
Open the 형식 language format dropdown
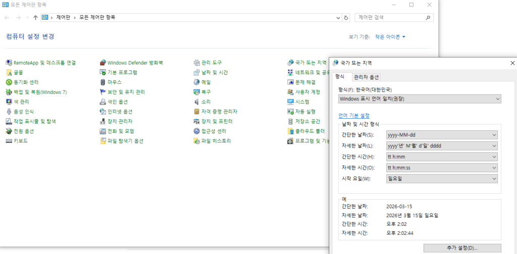[420, 99]
